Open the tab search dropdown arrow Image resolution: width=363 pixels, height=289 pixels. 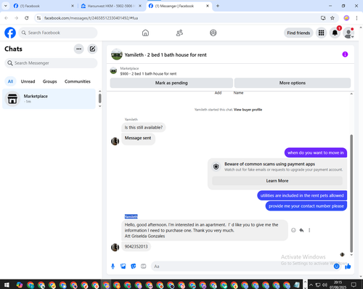pos(6,6)
